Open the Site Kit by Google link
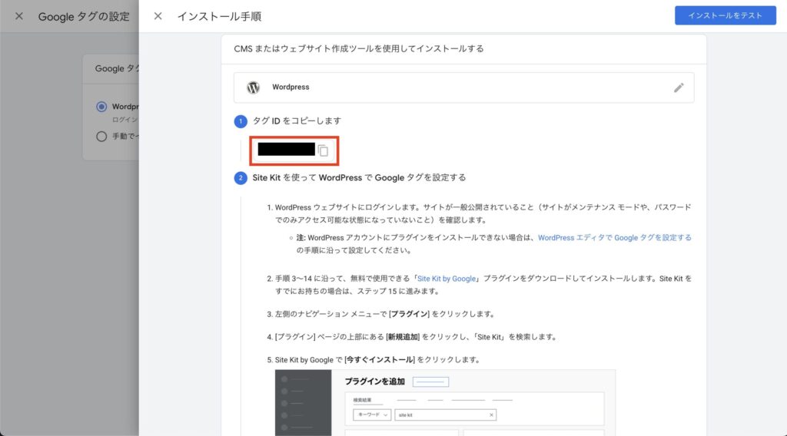This screenshot has height=436, width=787. coord(447,279)
